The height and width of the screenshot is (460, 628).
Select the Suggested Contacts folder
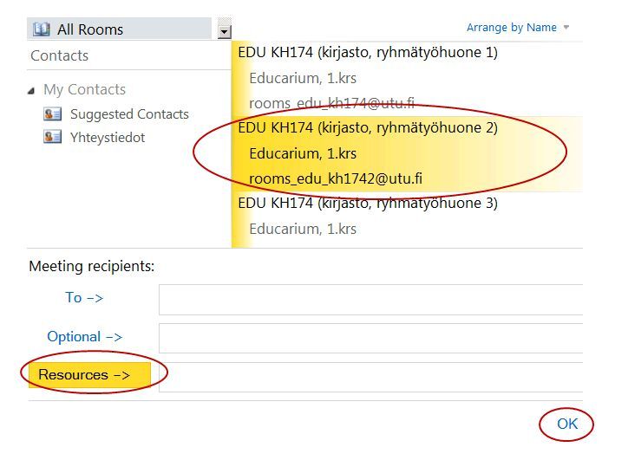coord(129,114)
